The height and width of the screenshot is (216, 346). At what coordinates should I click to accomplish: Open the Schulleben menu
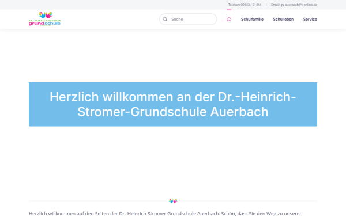283,20
